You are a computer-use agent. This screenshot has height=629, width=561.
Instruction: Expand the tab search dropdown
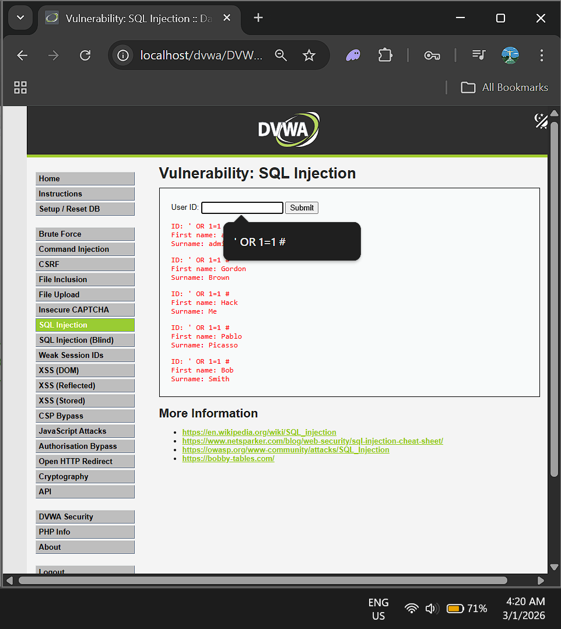(x=20, y=18)
